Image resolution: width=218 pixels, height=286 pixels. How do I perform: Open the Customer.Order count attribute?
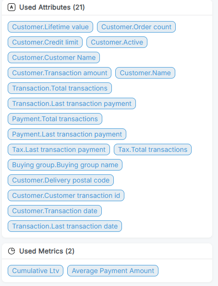point(136,27)
